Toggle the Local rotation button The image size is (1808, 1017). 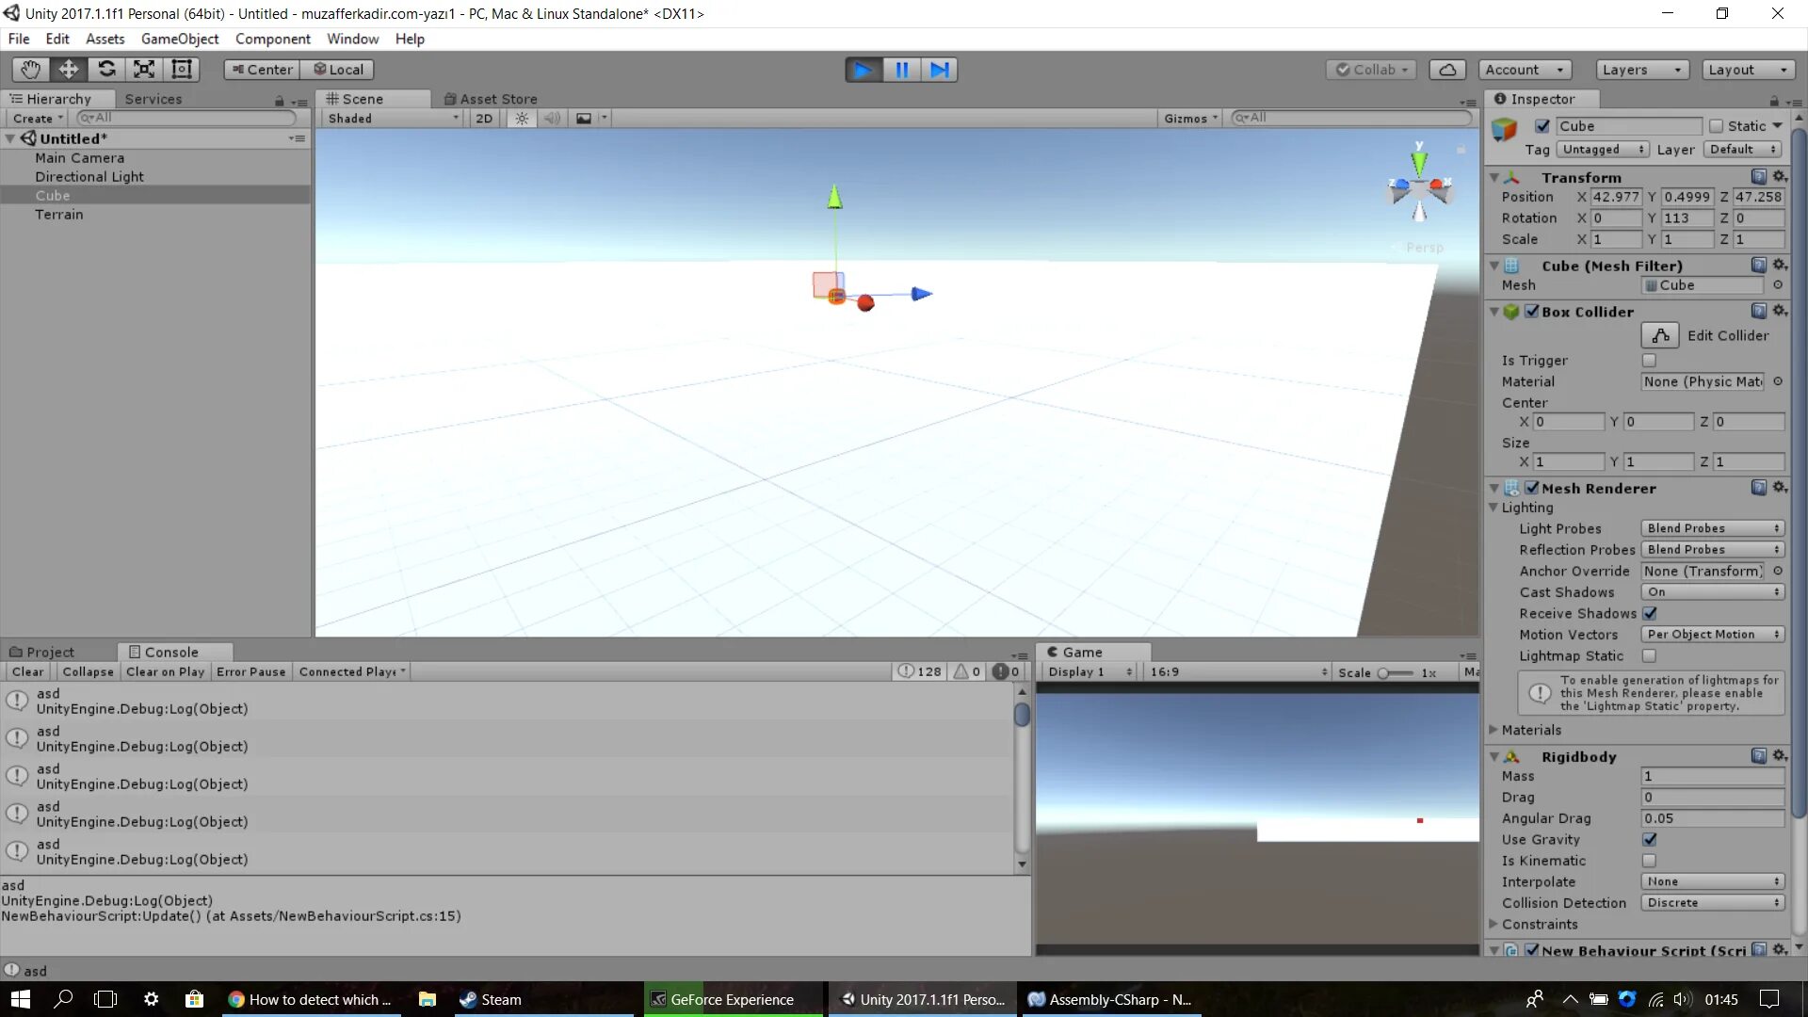(x=338, y=70)
